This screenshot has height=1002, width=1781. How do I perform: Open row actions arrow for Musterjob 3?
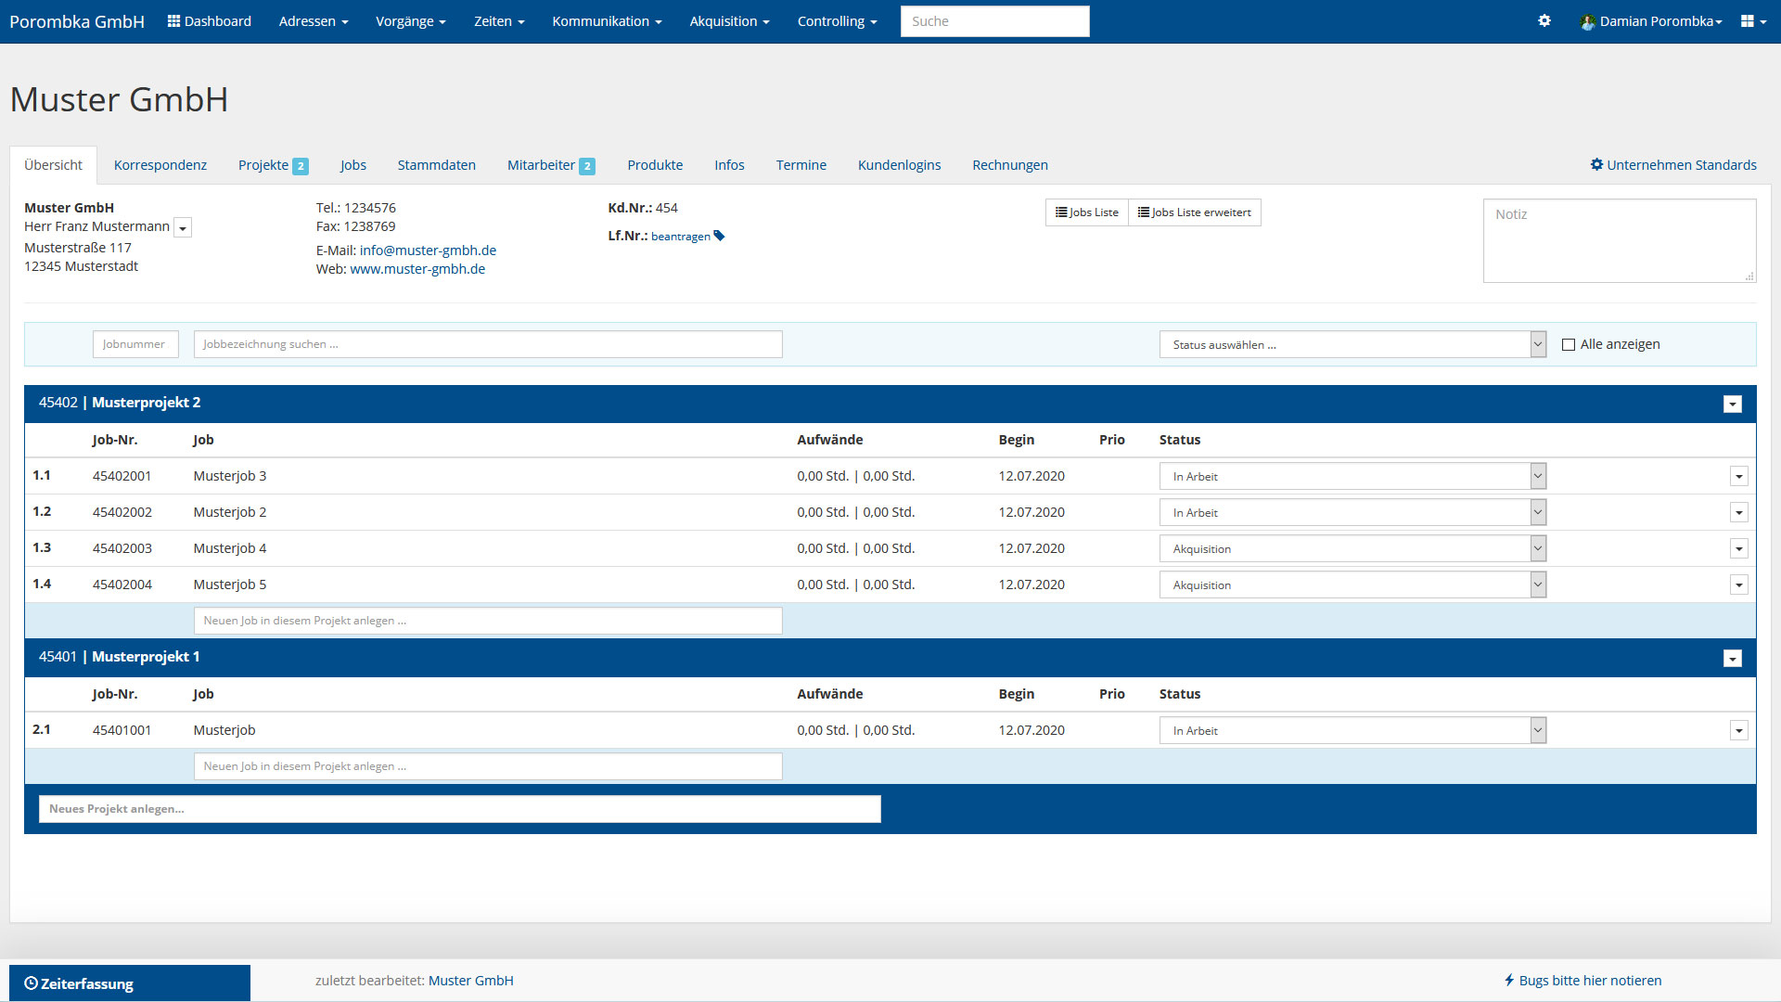pos(1739,476)
